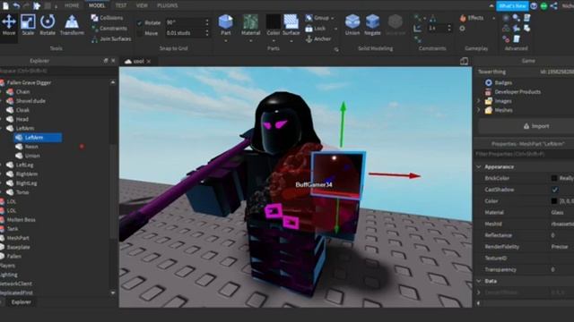574x322 pixels.
Task: Collapse the Appearance properties section
Action: pyautogui.click(x=479, y=167)
